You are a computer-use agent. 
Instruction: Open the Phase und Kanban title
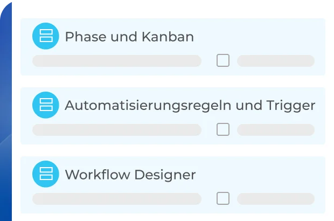coord(129,37)
